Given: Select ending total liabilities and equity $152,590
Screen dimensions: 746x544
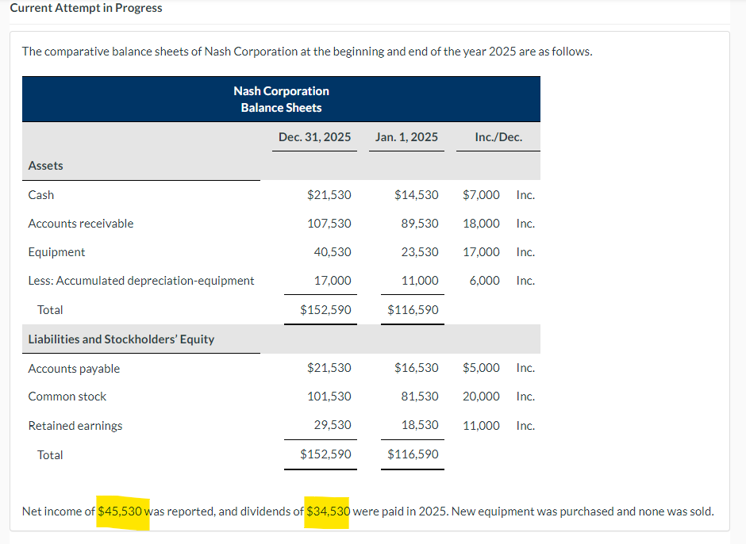Looking at the screenshot, I should click(325, 454).
